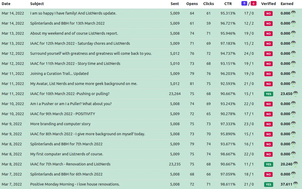
Task: Click the Earned column header
Action: click(x=287, y=4)
